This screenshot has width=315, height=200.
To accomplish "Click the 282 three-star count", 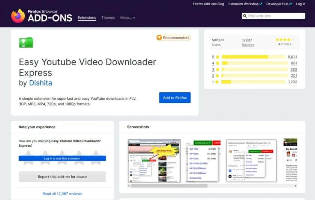I will point(294,69).
